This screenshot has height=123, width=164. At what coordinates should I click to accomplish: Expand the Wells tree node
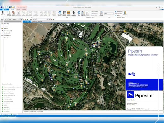click(x=1, y=24)
